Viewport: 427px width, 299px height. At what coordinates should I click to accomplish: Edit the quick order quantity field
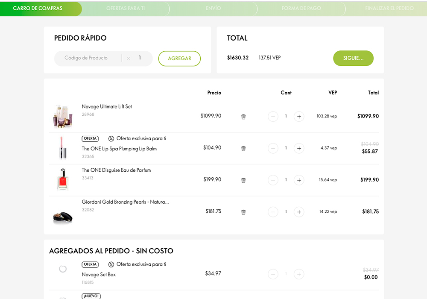pos(140,58)
